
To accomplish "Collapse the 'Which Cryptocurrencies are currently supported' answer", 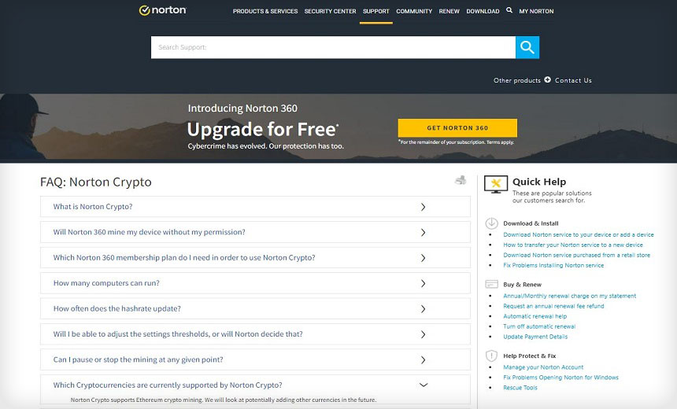I will [x=424, y=385].
